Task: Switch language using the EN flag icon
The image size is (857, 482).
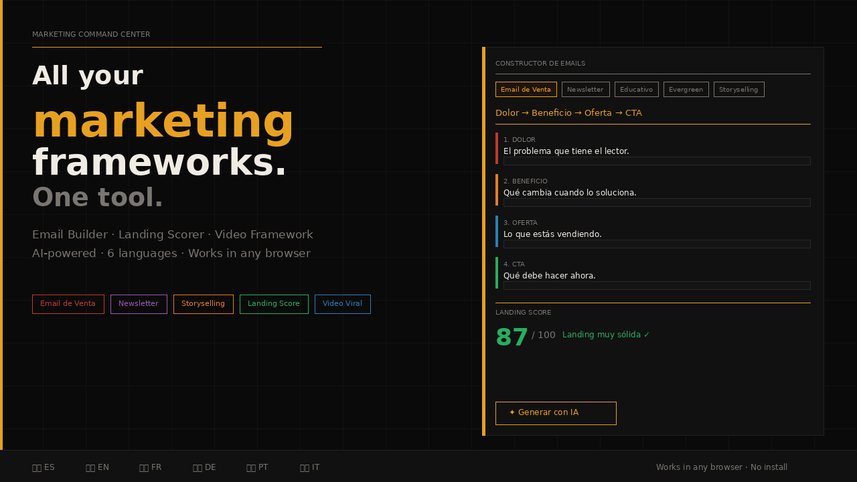Action: pyautogui.click(x=89, y=467)
